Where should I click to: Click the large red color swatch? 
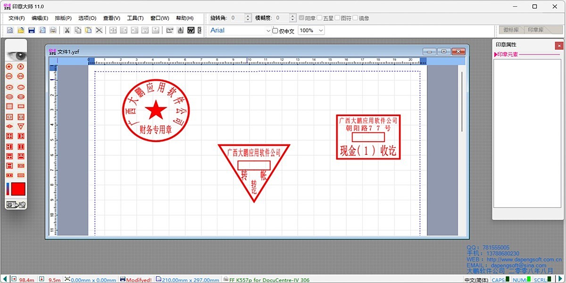[18, 189]
